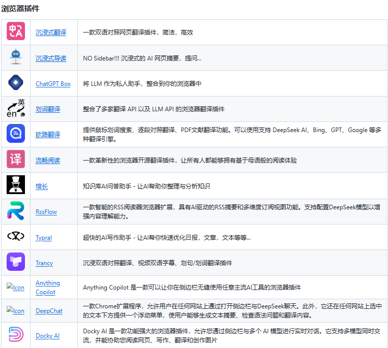This screenshot has height=348, width=388.
Task: Click description 提供鼠标划词搜索、逐段对照翻译
Action: point(232,135)
